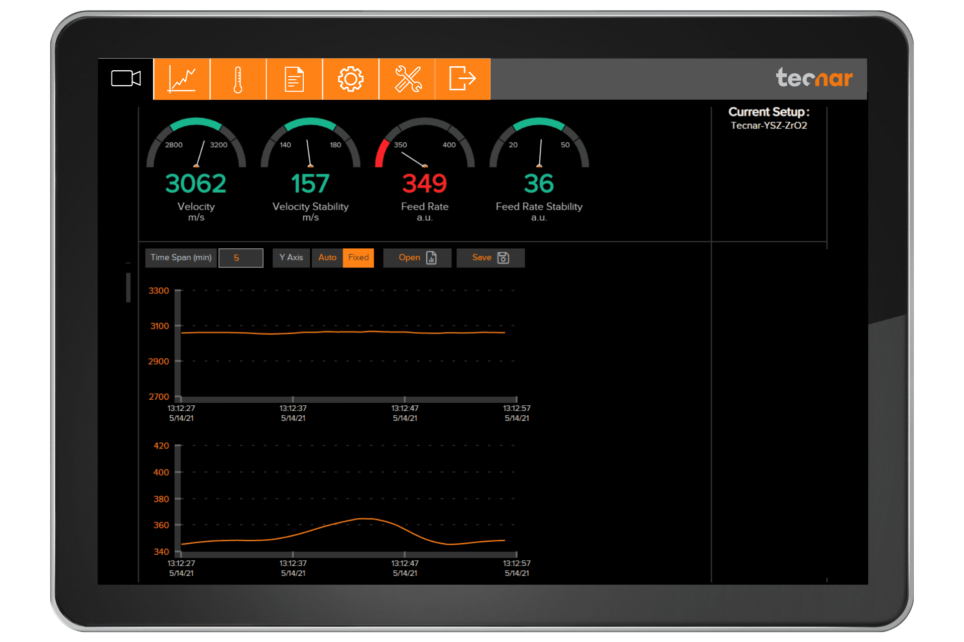The width and height of the screenshot is (964, 642).
Task: Open the wrench and screwdriver tools tab
Action: pyautogui.click(x=407, y=79)
